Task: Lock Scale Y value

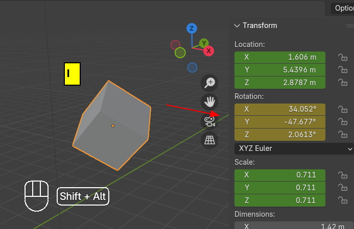Action: click(343, 188)
